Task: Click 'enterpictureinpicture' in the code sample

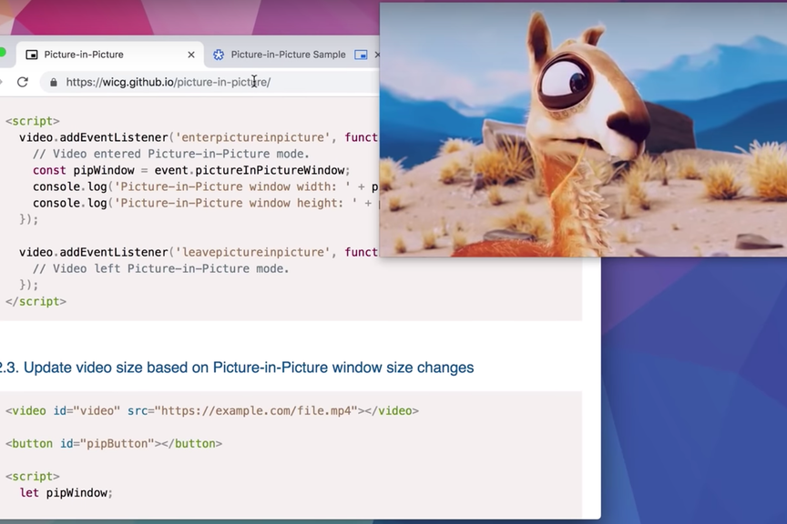Action: [x=252, y=137]
